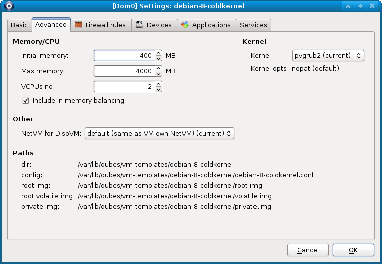Screen dimensions: 382x264
Task: Toggle Include in memory balancing checkbox
Action: 26,101
